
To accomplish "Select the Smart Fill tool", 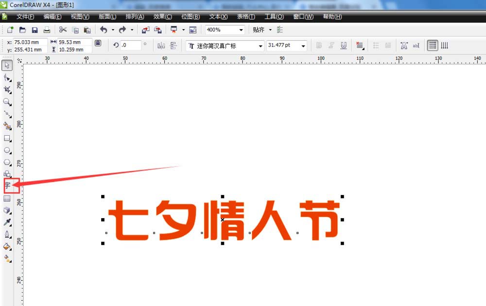I will tap(7, 126).
